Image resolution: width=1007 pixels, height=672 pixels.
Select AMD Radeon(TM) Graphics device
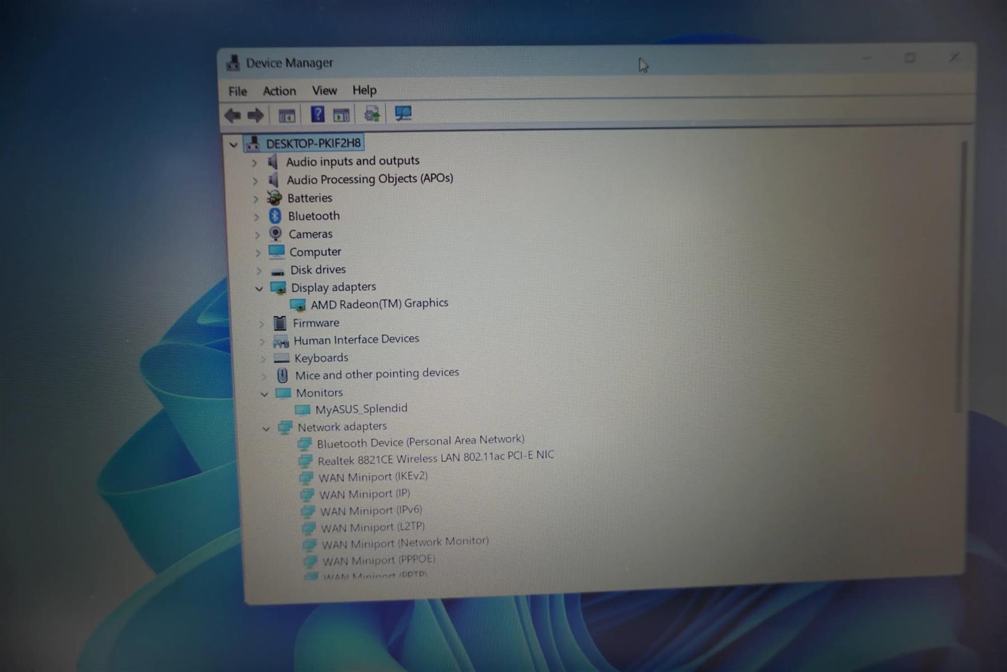pyautogui.click(x=380, y=304)
